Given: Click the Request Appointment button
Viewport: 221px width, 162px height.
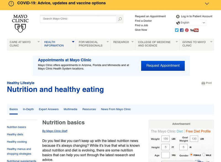Looking at the screenshot, I should [163, 66].
